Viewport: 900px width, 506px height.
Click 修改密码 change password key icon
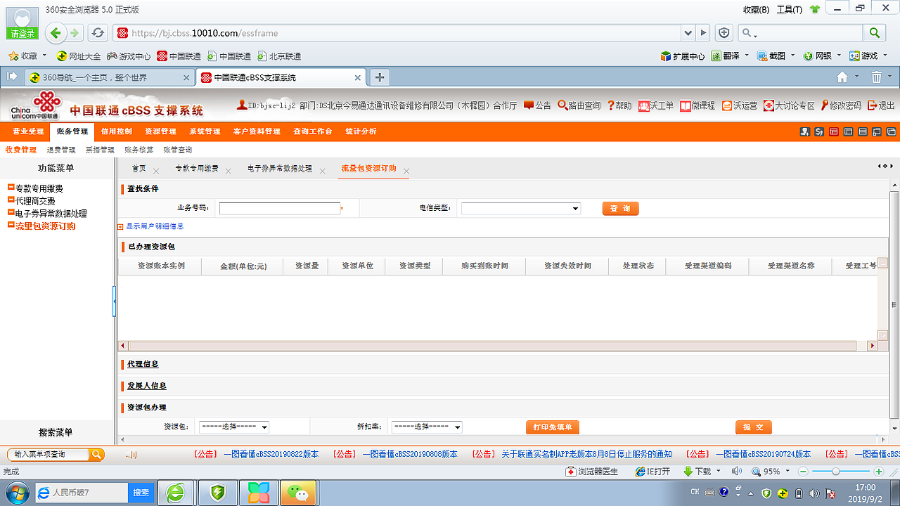click(841, 105)
